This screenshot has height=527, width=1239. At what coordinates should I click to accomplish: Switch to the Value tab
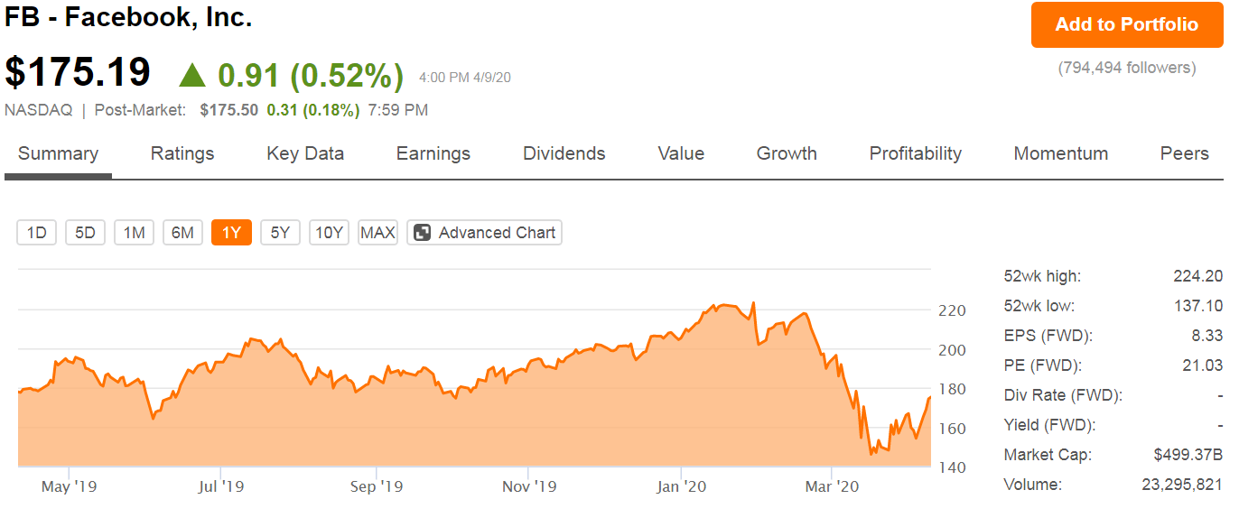[680, 153]
